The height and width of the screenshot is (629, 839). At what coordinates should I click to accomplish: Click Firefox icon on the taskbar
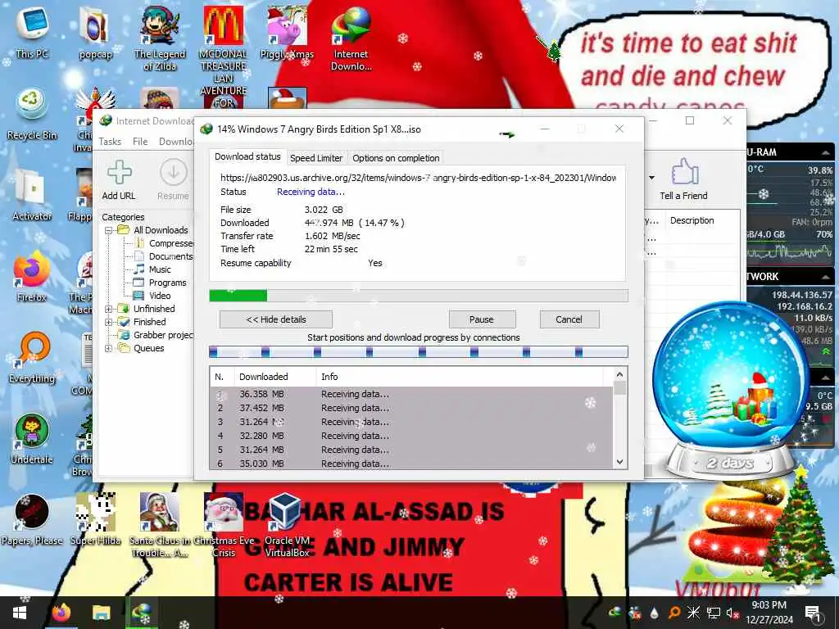click(61, 613)
